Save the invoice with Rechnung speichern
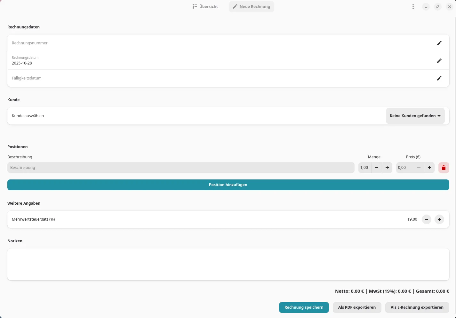This screenshot has width=456, height=318. point(304,307)
